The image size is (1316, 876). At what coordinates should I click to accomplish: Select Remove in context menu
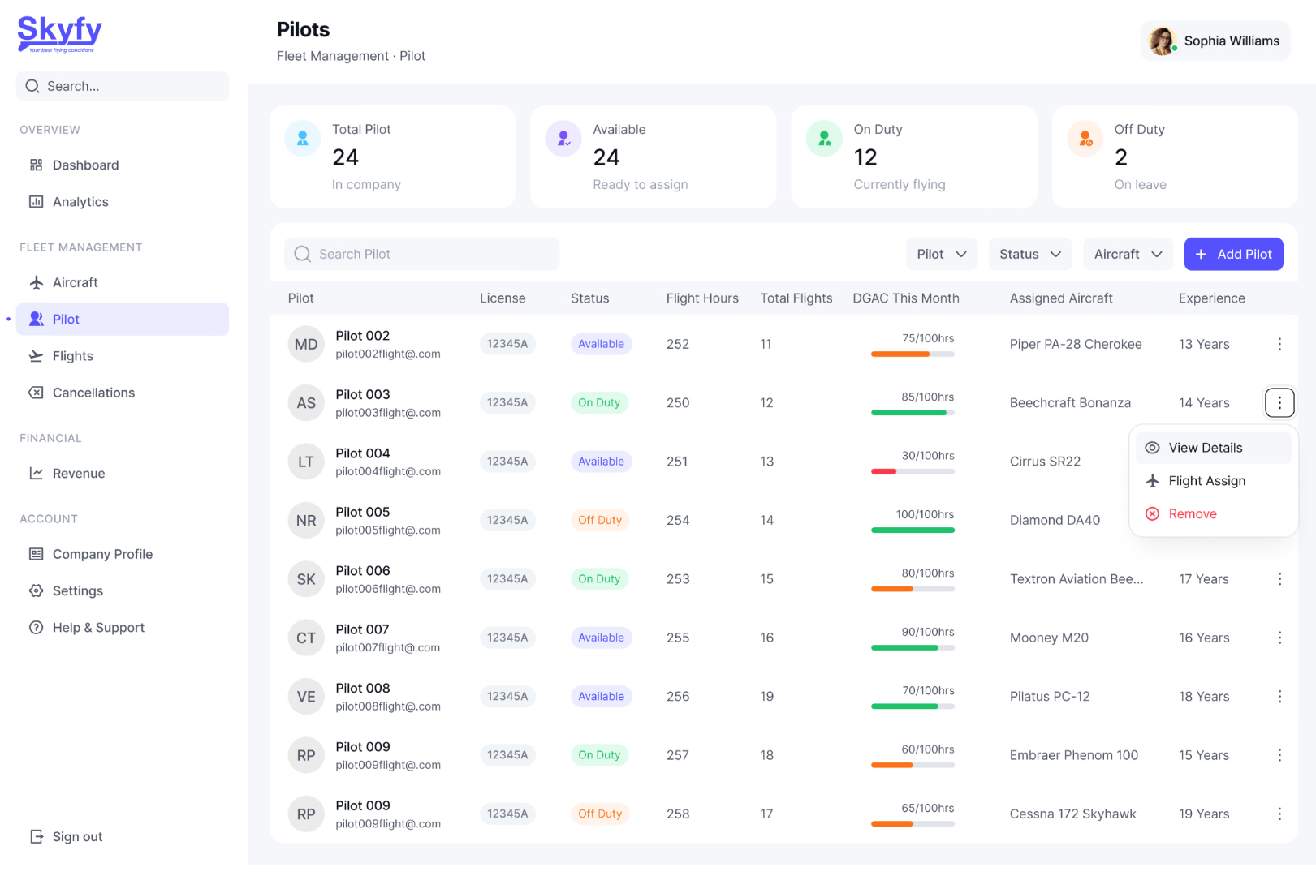click(1213, 514)
